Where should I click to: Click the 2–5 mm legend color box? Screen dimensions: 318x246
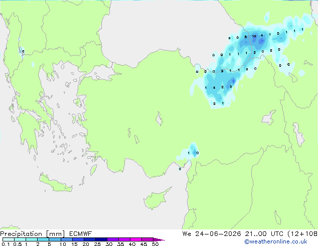click(43, 239)
